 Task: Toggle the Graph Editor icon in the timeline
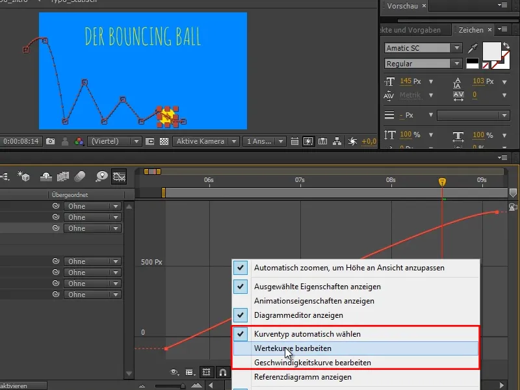120,177
